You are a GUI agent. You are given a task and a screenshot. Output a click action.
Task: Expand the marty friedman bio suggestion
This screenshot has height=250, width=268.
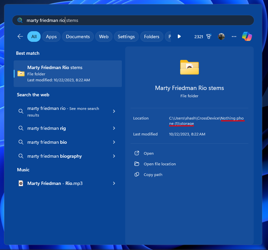(114, 142)
